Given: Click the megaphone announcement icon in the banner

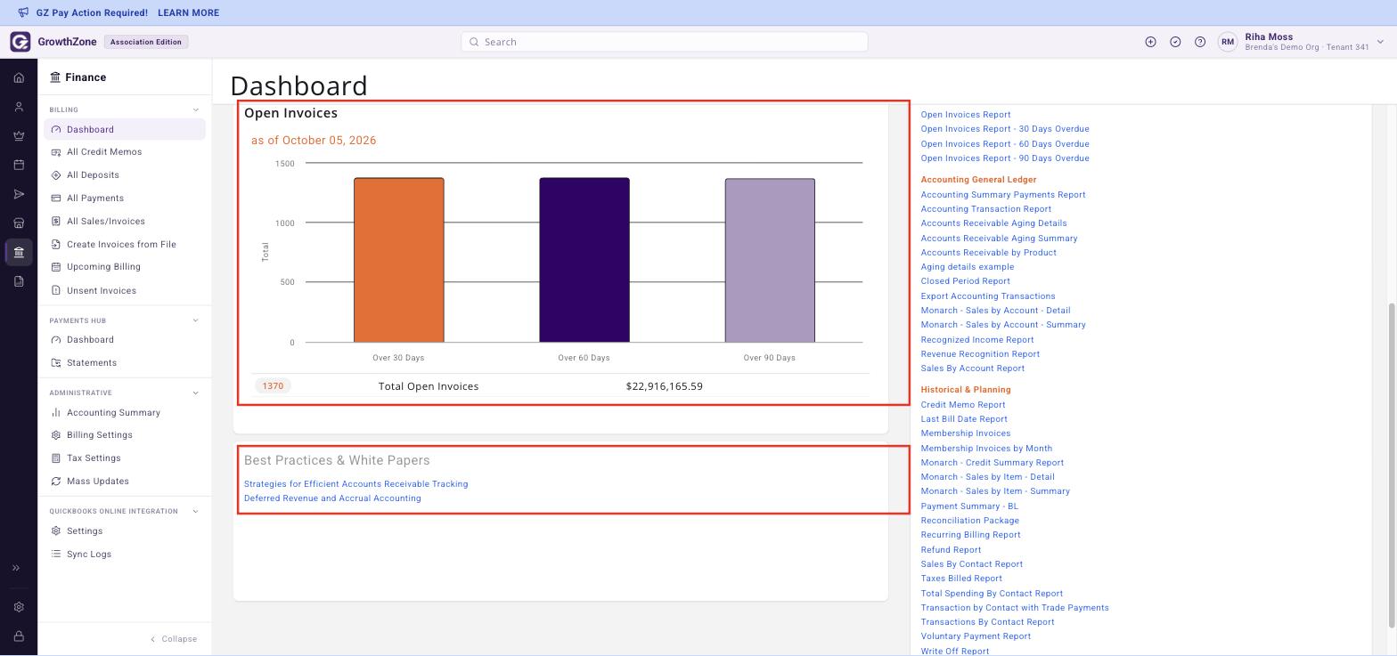Looking at the screenshot, I should (x=23, y=12).
